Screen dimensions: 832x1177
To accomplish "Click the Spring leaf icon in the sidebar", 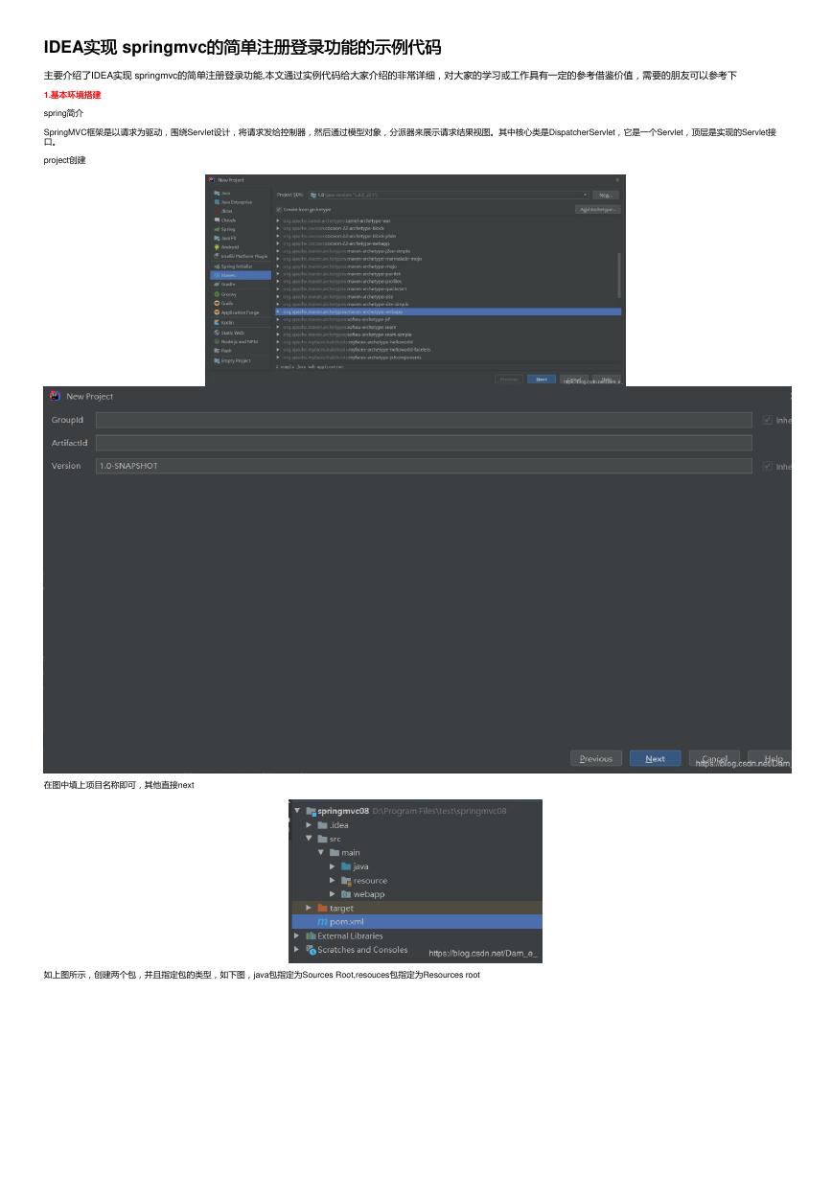I will pos(218,229).
